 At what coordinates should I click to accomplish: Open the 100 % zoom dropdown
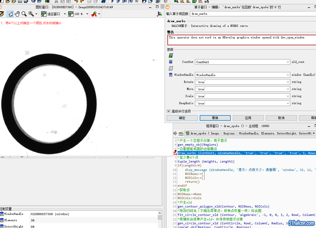tap(87, 14)
